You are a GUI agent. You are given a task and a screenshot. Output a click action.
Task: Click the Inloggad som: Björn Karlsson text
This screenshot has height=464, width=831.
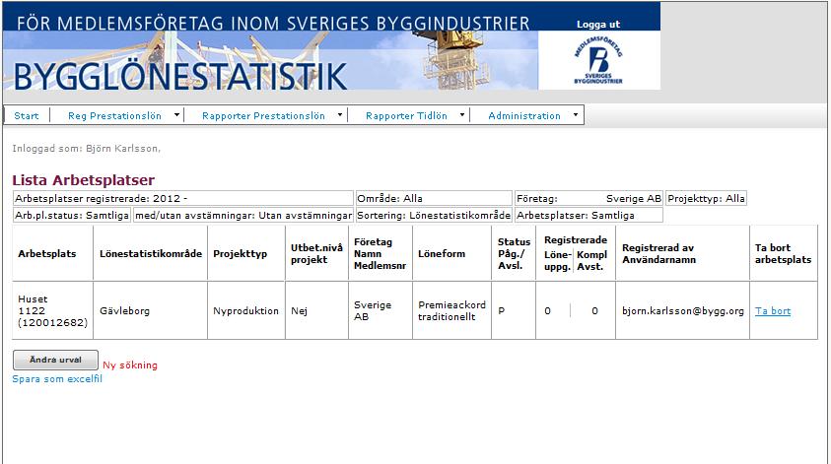[86, 149]
